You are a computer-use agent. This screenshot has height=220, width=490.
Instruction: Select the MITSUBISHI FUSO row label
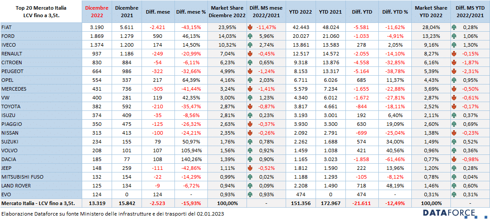tap(41, 177)
